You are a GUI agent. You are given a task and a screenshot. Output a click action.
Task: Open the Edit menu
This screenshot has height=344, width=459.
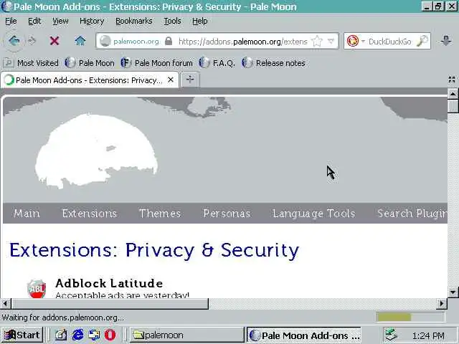click(x=34, y=21)
